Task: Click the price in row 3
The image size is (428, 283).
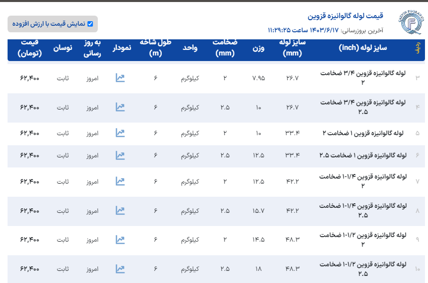Action: click(30, 78)
